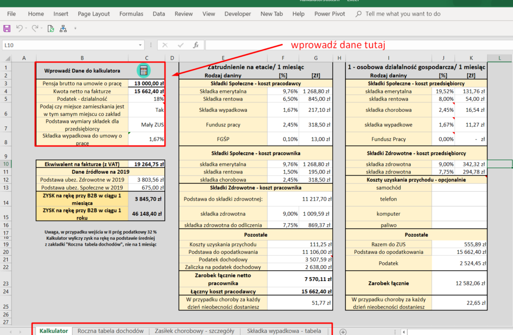Click the document-check icon on Quick Access toolbar
The image size is (513, 335).
pos(50,29)
